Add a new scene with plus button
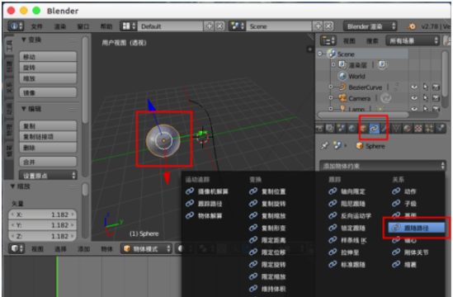This screenshot has height=297, width=453. pos(318,26)
